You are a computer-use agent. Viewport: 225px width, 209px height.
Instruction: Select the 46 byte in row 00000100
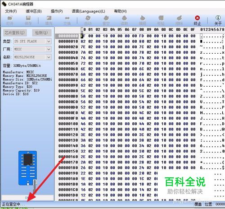[x=83, y=124]
